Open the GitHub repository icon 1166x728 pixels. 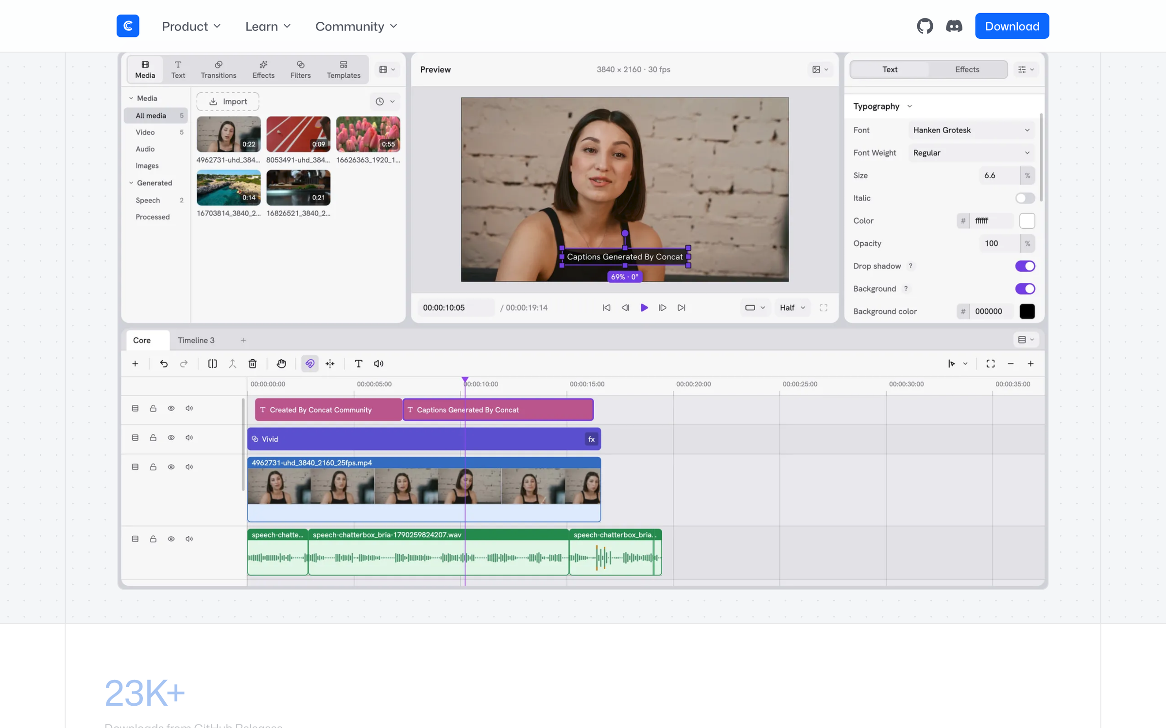coord(925,26)
